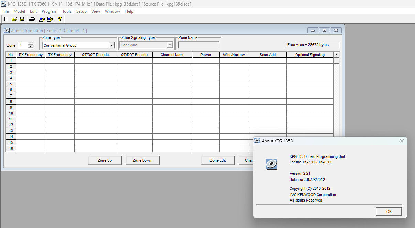Click the No. column header

coord(11,55)
